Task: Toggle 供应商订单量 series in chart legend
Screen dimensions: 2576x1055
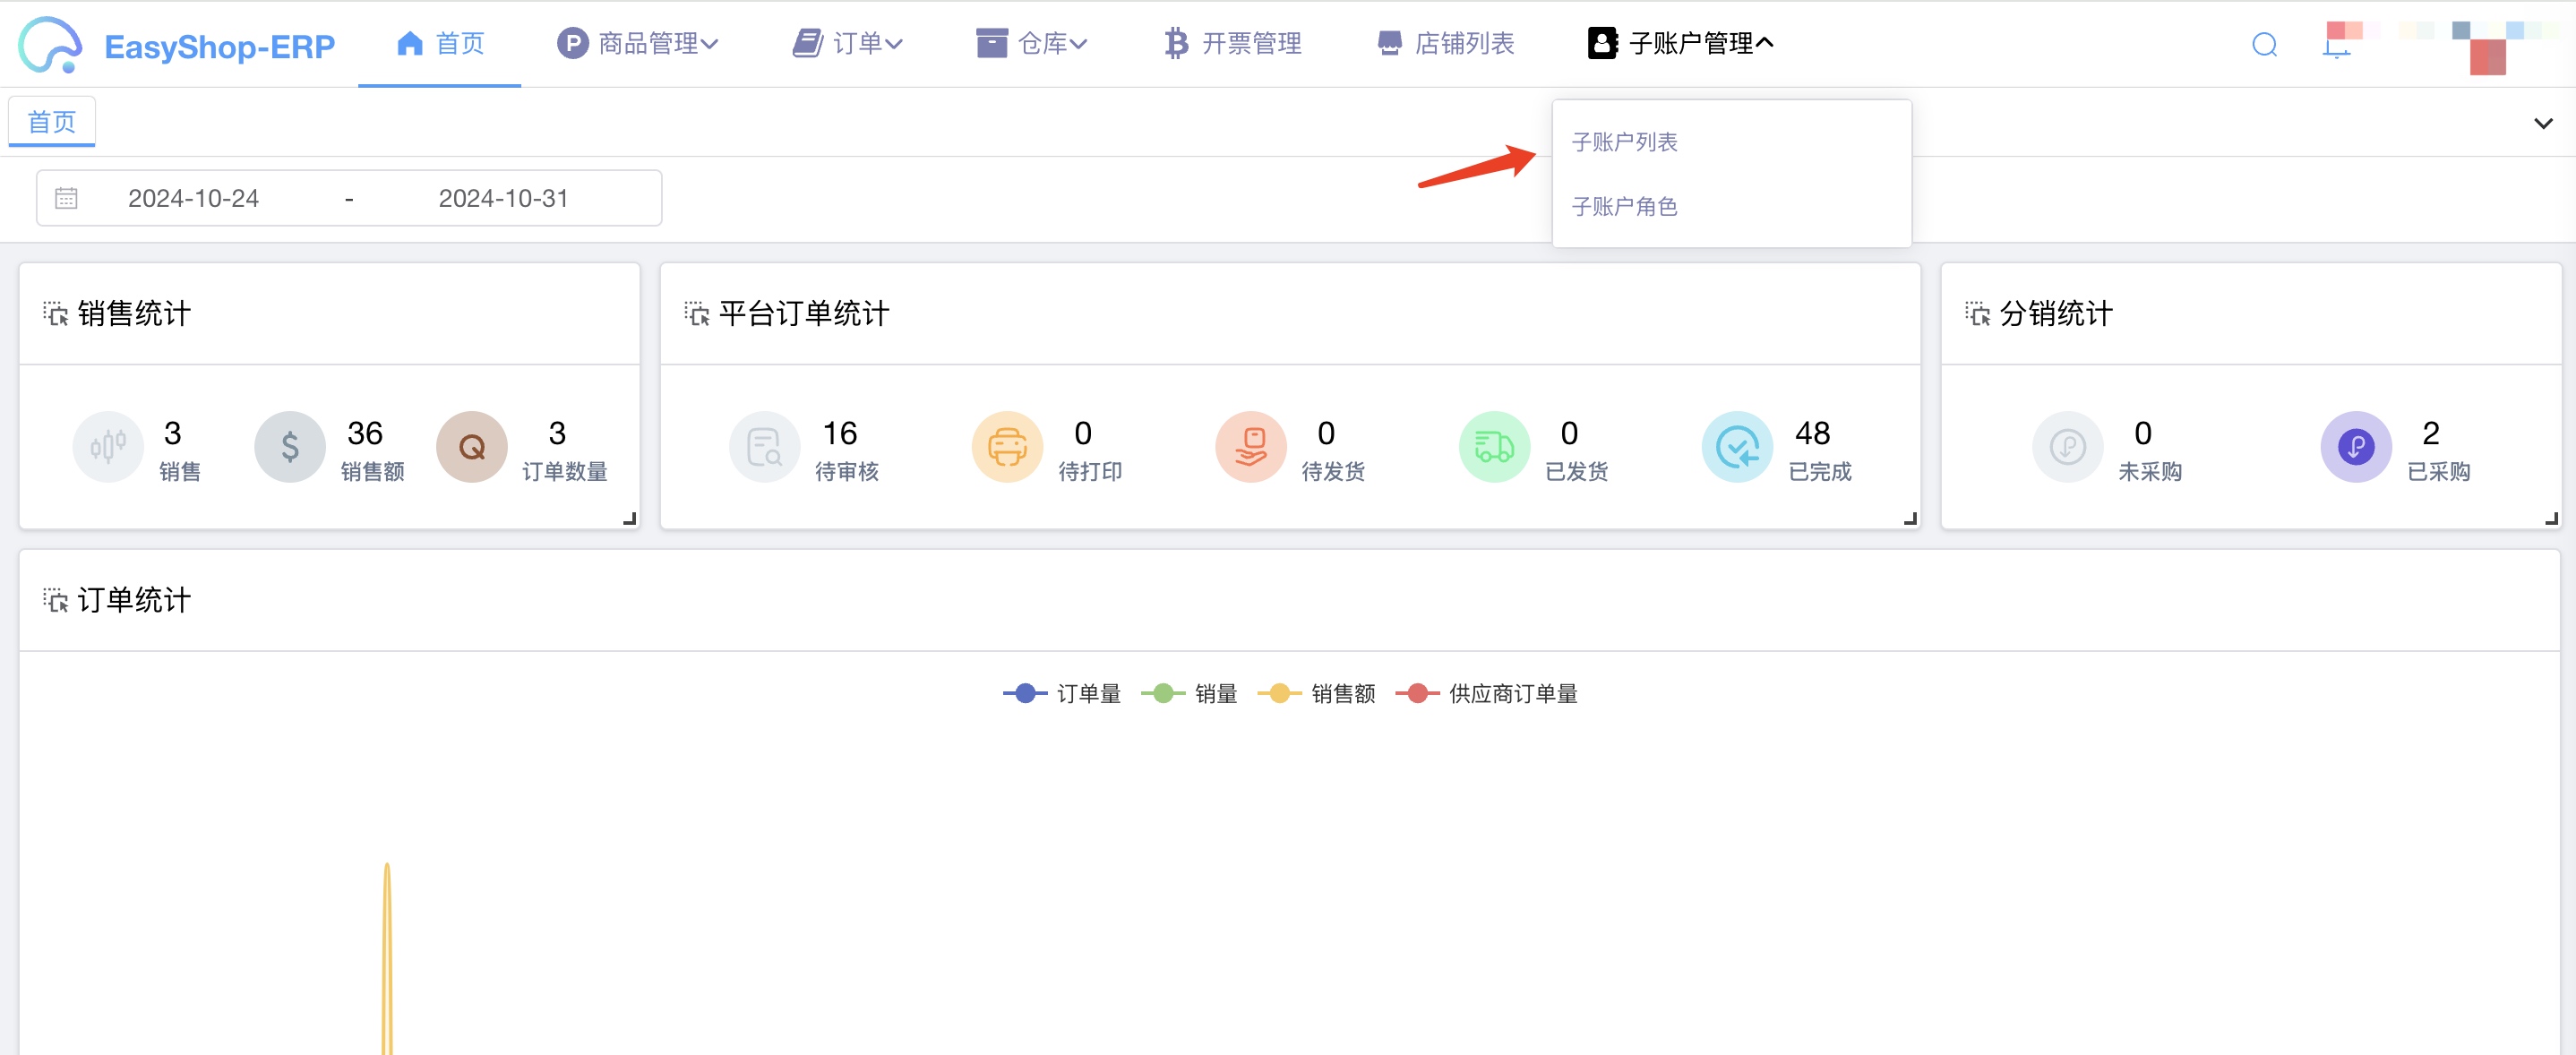Action: [x=1487, y=693]
